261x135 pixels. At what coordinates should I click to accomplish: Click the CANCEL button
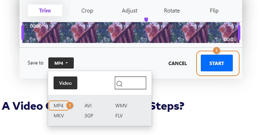pos(177,63)
